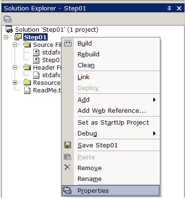Screen dimensions: 185x198
Task: Click the X Remove icon in the menu
Action: [68, 167]
